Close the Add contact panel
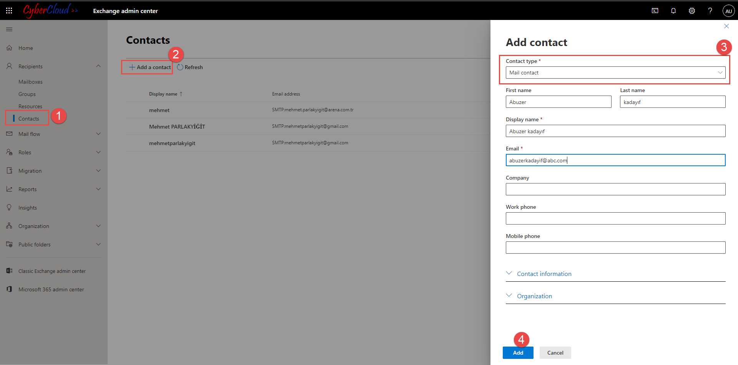The height and width of the screenshot is (365, 738). (x=726, y=26)
